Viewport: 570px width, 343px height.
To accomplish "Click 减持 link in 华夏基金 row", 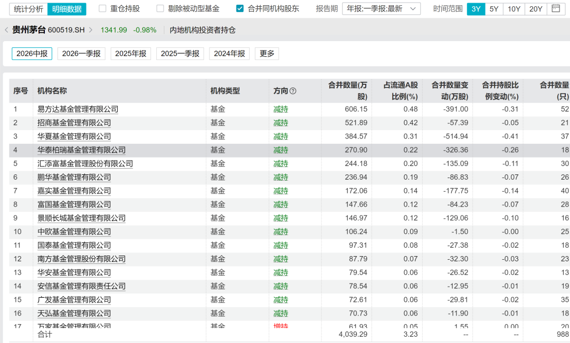I will (281, 136).
